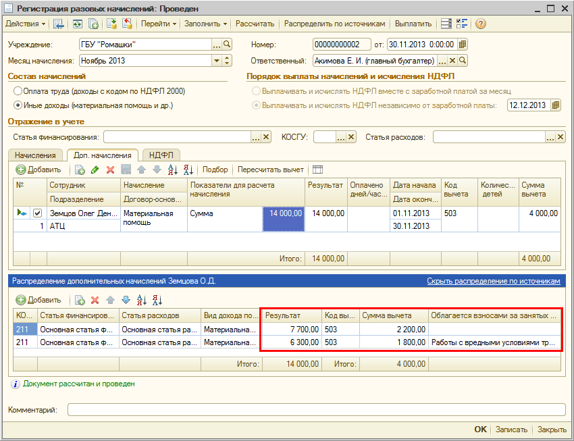The image size is (574, 441).
Task: Expand the Месяц начисления dropdown arrow
Action: pyautogui.click(x=217, y=61)
